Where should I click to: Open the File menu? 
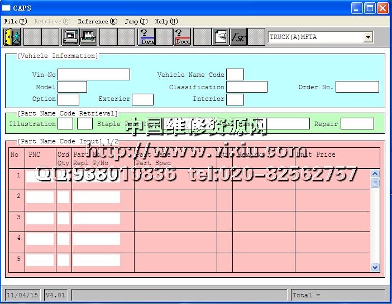(15, 21)
